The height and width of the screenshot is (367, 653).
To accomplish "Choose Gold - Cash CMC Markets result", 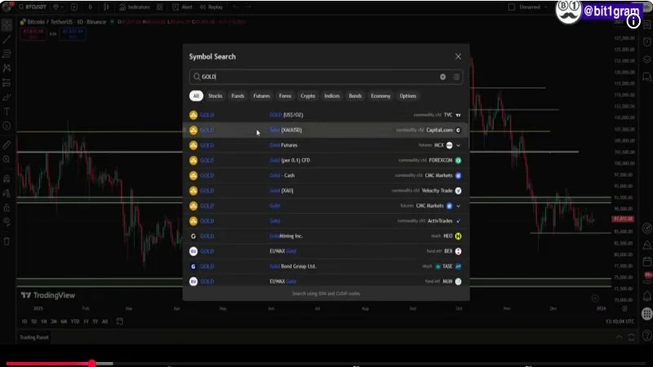I will tap(326, 176).
